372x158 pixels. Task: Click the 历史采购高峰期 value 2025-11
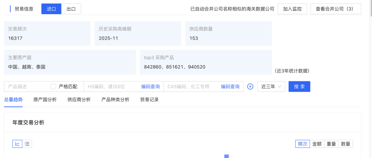point(108,38)
